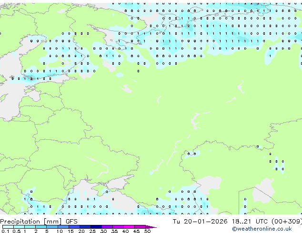Viewport: 302px width, 233px height.
Task: Click the purple arrow tip beyond 50 on legend
Action: point(151,227)
